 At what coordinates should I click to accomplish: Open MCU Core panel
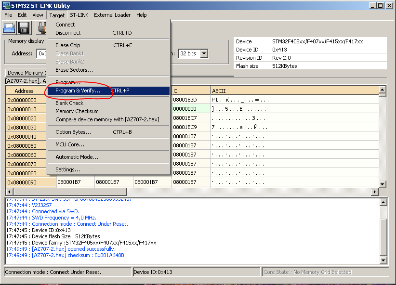(70, 144)
